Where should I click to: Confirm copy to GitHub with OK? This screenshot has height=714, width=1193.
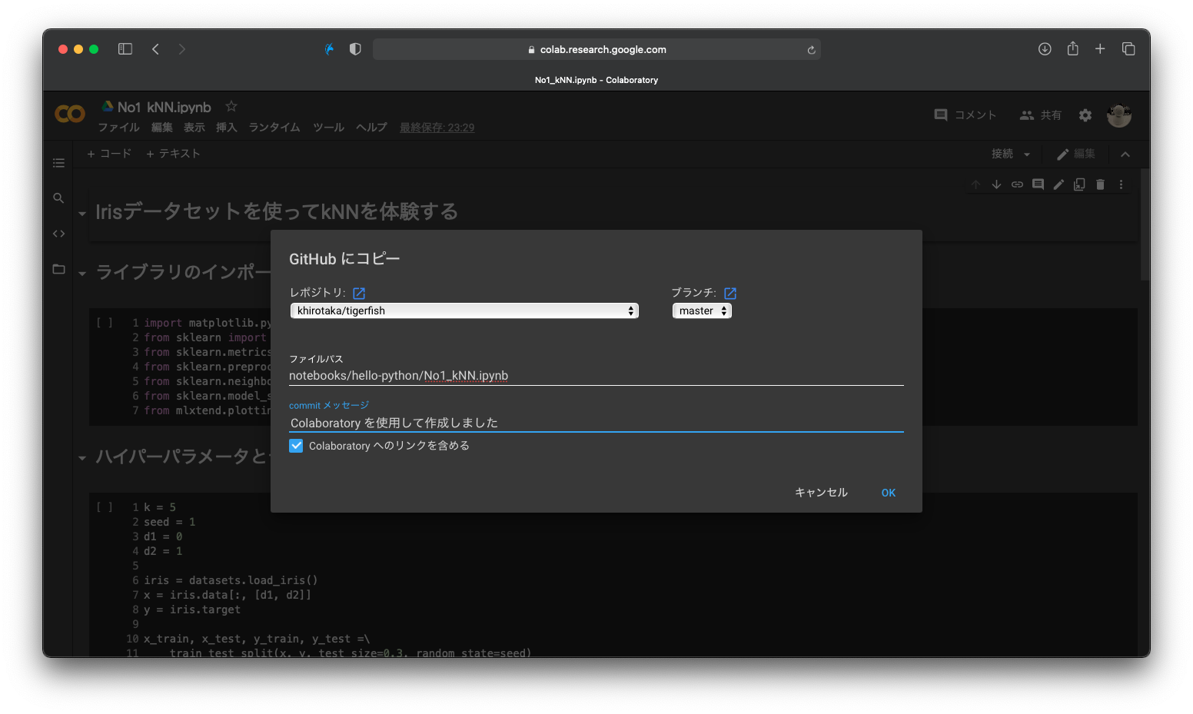pos(888,493)
